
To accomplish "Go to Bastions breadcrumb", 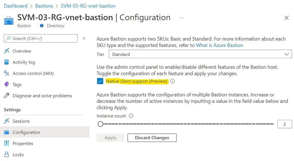I will tap(44, 6).
